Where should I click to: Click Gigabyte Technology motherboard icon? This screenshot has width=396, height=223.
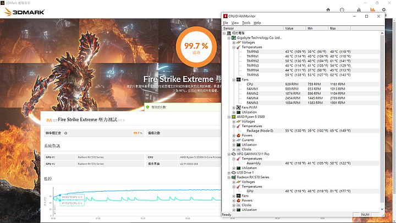[234, 38]
